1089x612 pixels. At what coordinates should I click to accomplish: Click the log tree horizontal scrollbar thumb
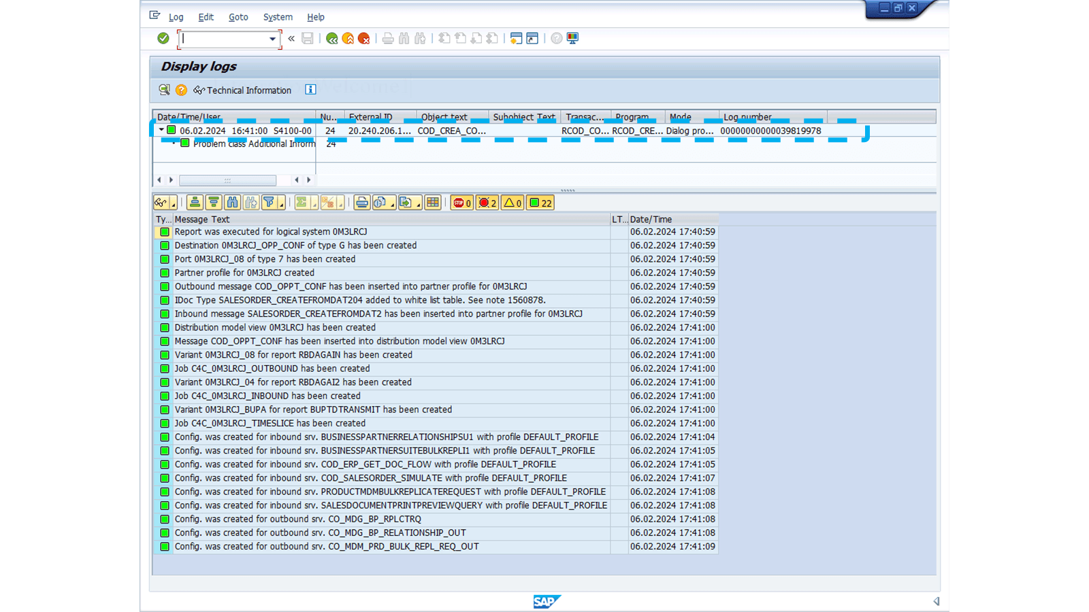pyautogui.click(x=227, y=180)
